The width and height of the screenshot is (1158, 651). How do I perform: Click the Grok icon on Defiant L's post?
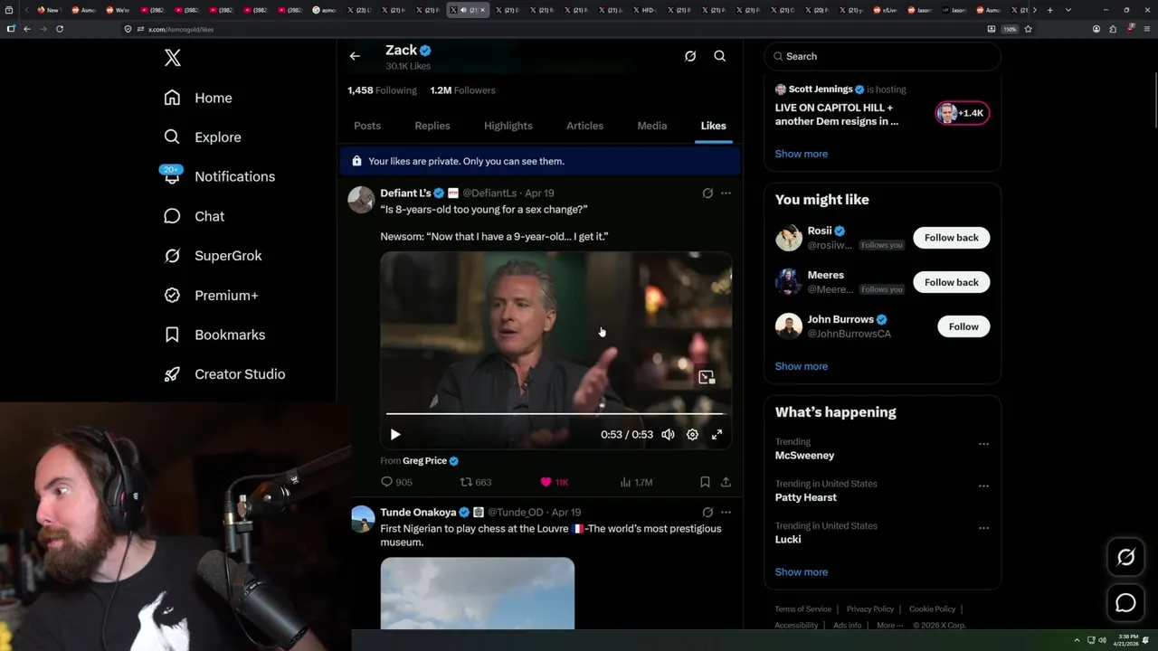[x=707, y=193]
